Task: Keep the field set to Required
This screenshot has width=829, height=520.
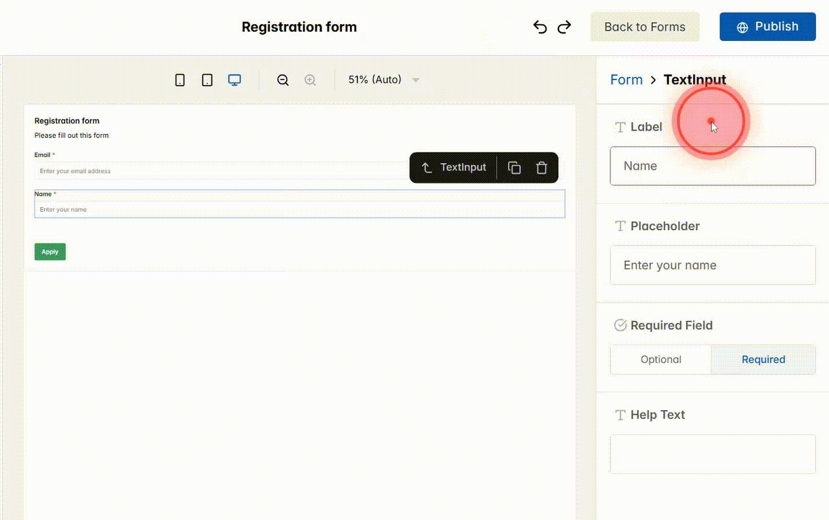Action: pos(763,360)
